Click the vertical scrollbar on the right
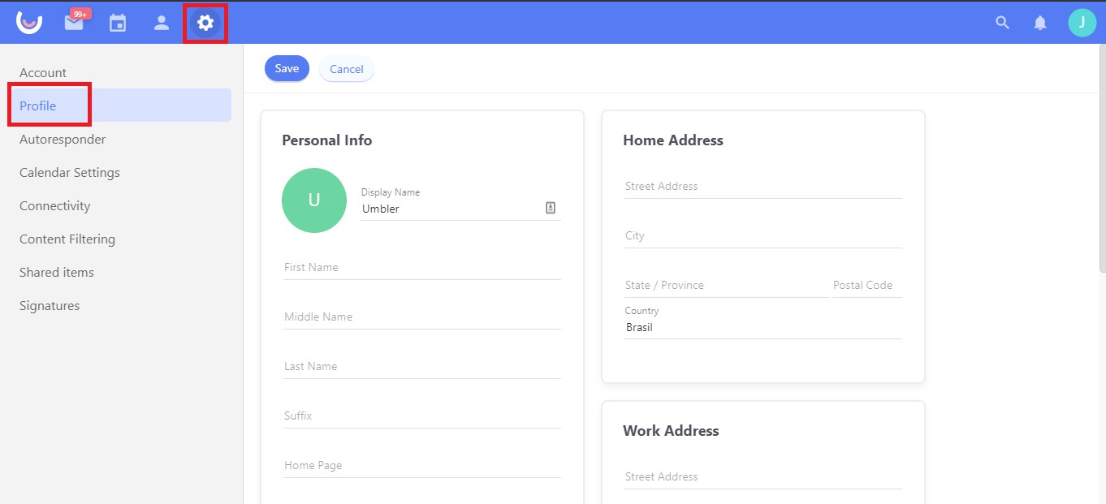Screen dimensions: 1106x504 pos(1100,162)
